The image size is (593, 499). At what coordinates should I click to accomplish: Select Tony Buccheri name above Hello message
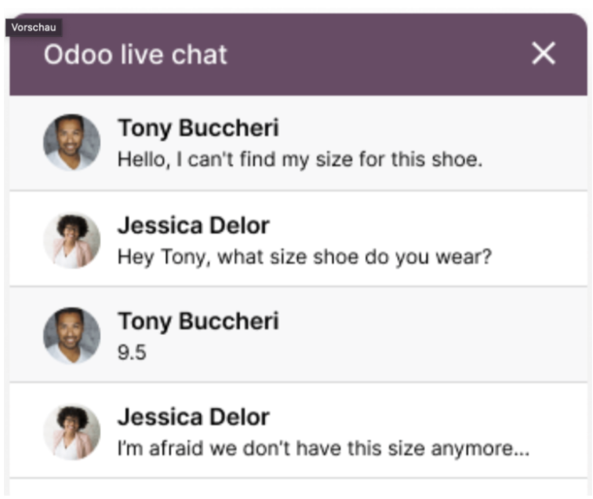pos(198,128)
